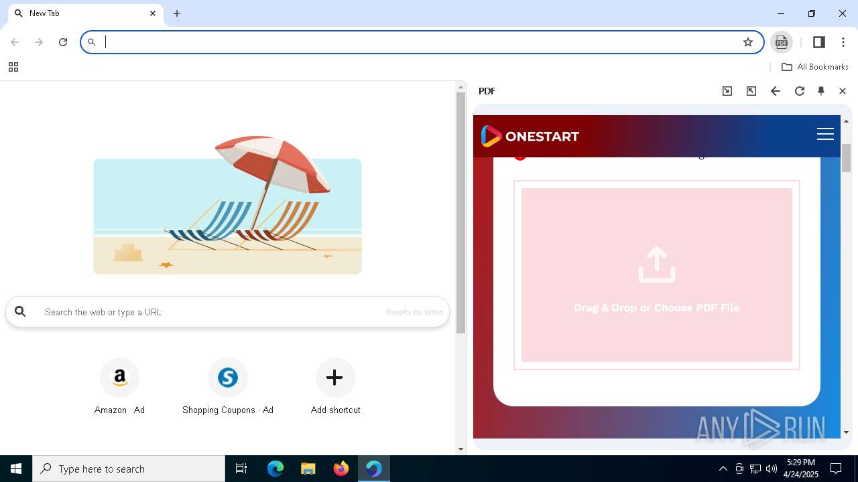This screenshot has height=482, width=858.
Task: Click the magnifier icon in the page search box
Action: coord(21,311)
